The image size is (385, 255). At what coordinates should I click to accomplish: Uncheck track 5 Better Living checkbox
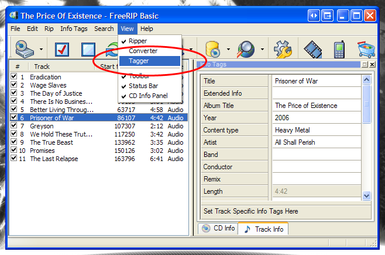click(14, 109)
